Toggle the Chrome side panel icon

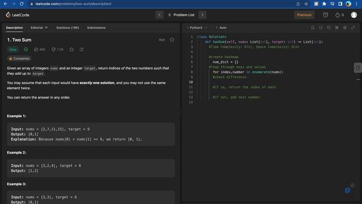pyautogui.click(x=341, y=4)
